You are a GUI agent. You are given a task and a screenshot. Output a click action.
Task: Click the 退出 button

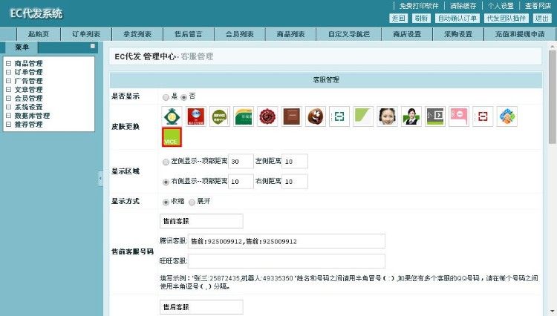tap(541, 18)
